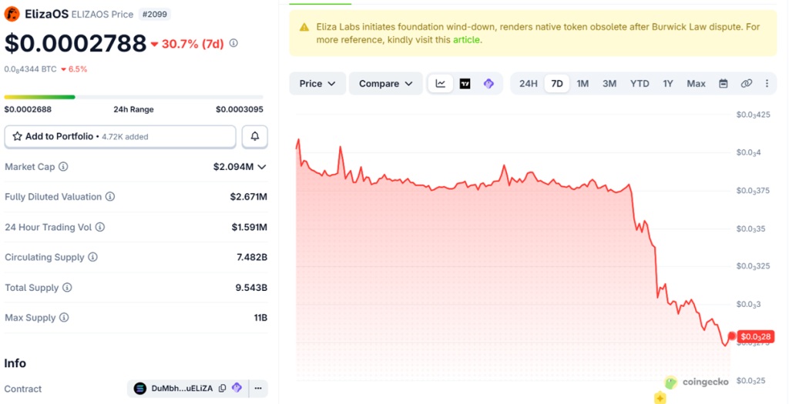Click the warning triangle icon in notice
Image resolution: width=789 pixels, height=404 pixels.
304,27
